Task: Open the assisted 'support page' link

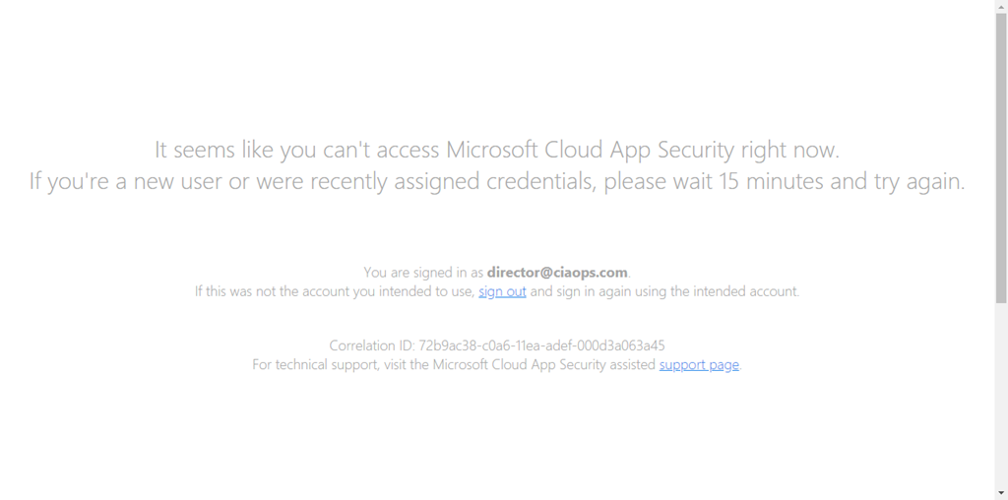Action: click(x=699, y=364)
